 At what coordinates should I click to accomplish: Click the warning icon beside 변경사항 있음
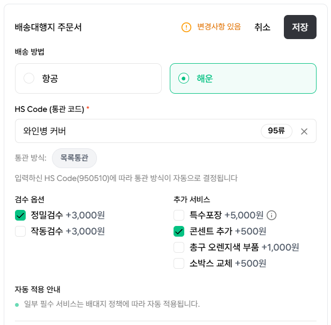[x=186, y=27]
